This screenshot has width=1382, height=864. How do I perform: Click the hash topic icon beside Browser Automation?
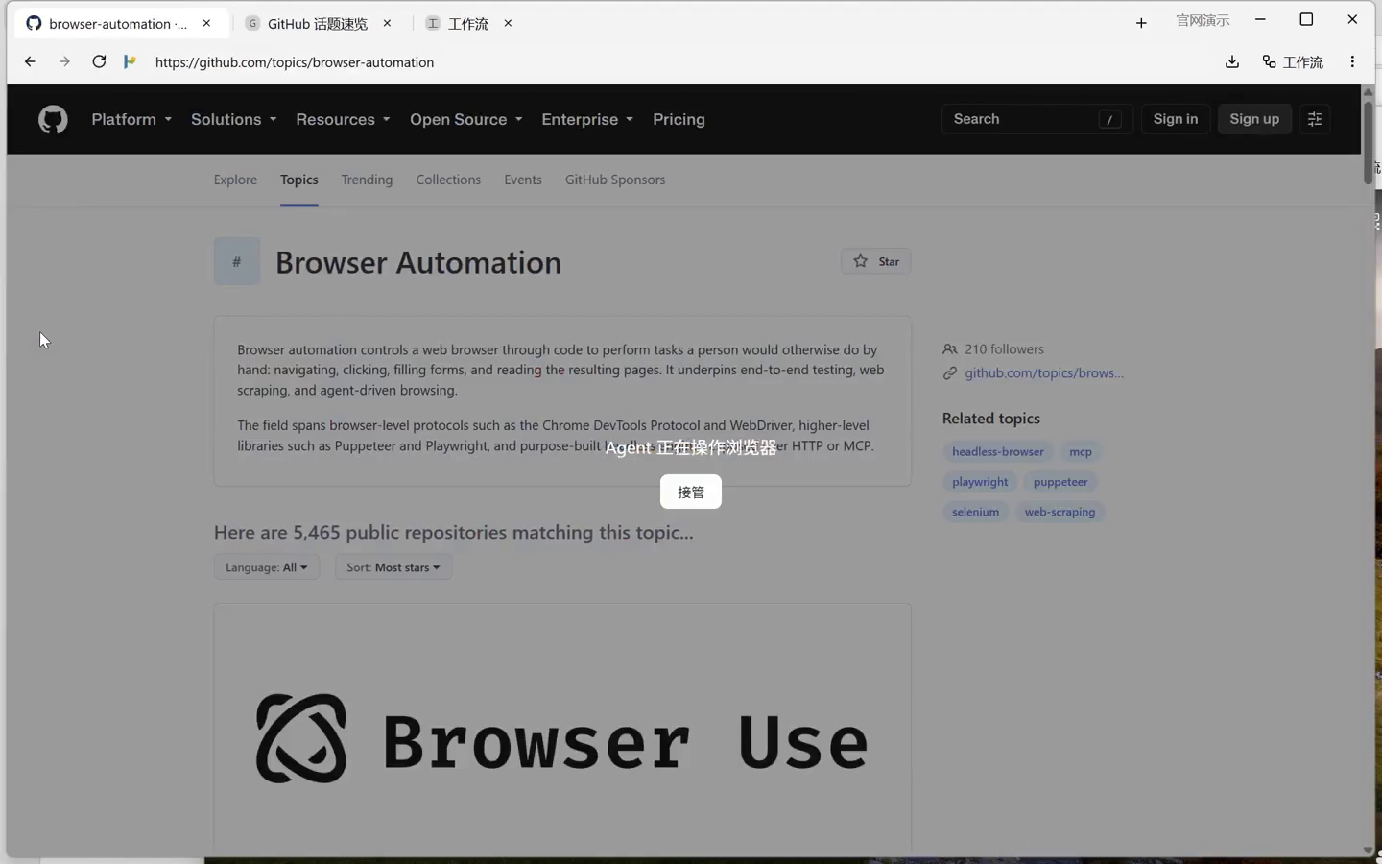point(237,261)
